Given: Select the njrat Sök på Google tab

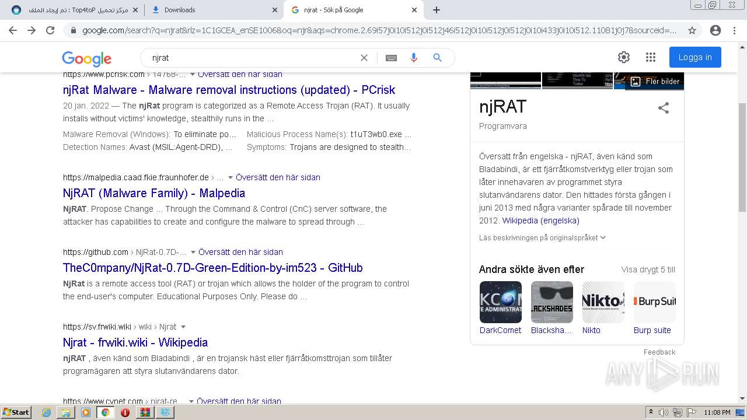Looking at the screenshot, I should (x=353, y=10).
